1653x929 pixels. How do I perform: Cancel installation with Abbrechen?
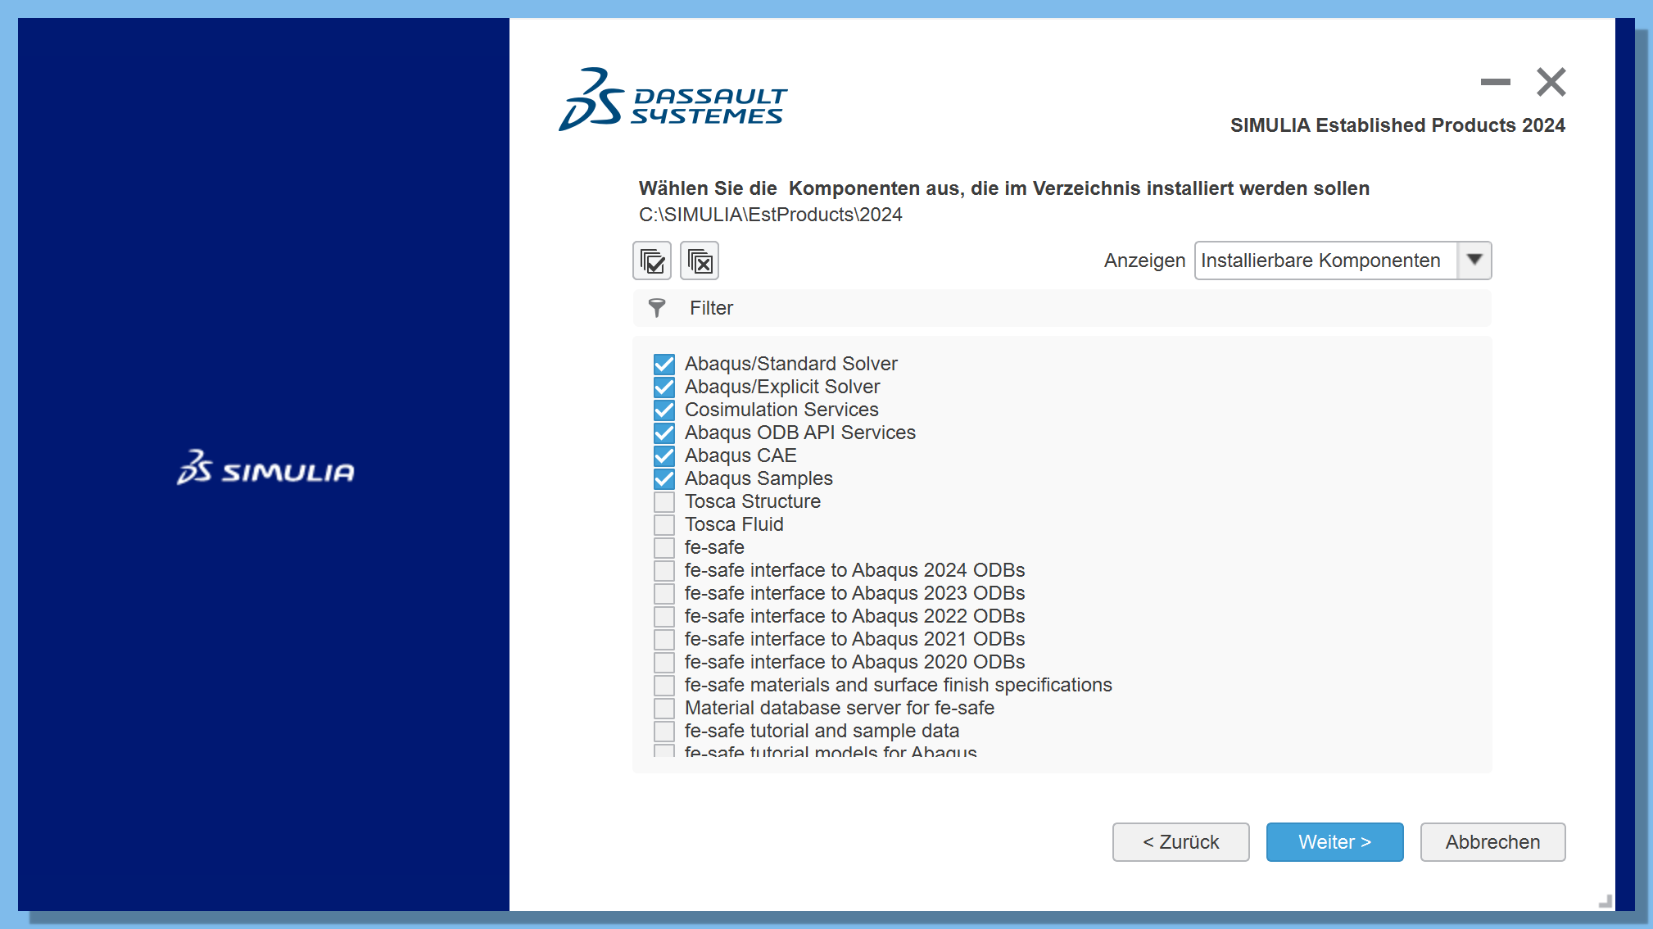pos(1492,842)
